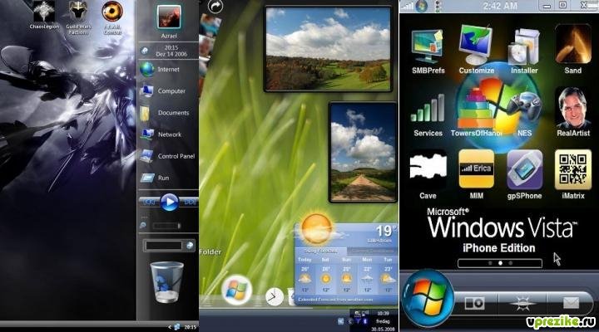This screenshot has height=332, width=599.
Task: Click the iPhone home screen page dots indicator
Action: pyautogui.click(x=500, y=263)
